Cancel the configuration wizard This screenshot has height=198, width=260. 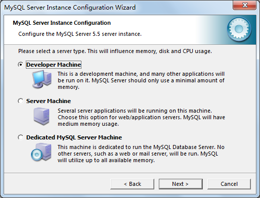(229, 184)
